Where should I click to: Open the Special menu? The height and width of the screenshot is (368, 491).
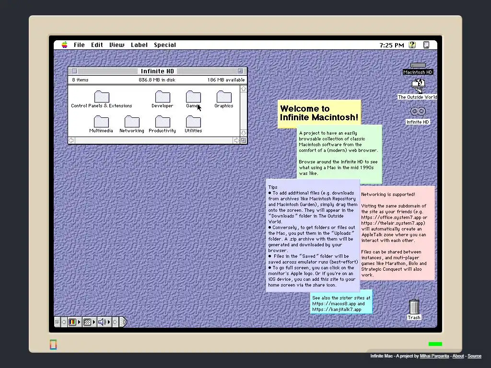pos(165,45)
